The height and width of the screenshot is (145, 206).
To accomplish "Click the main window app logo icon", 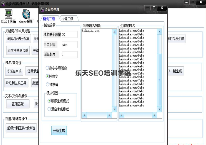I will point(3,4).
